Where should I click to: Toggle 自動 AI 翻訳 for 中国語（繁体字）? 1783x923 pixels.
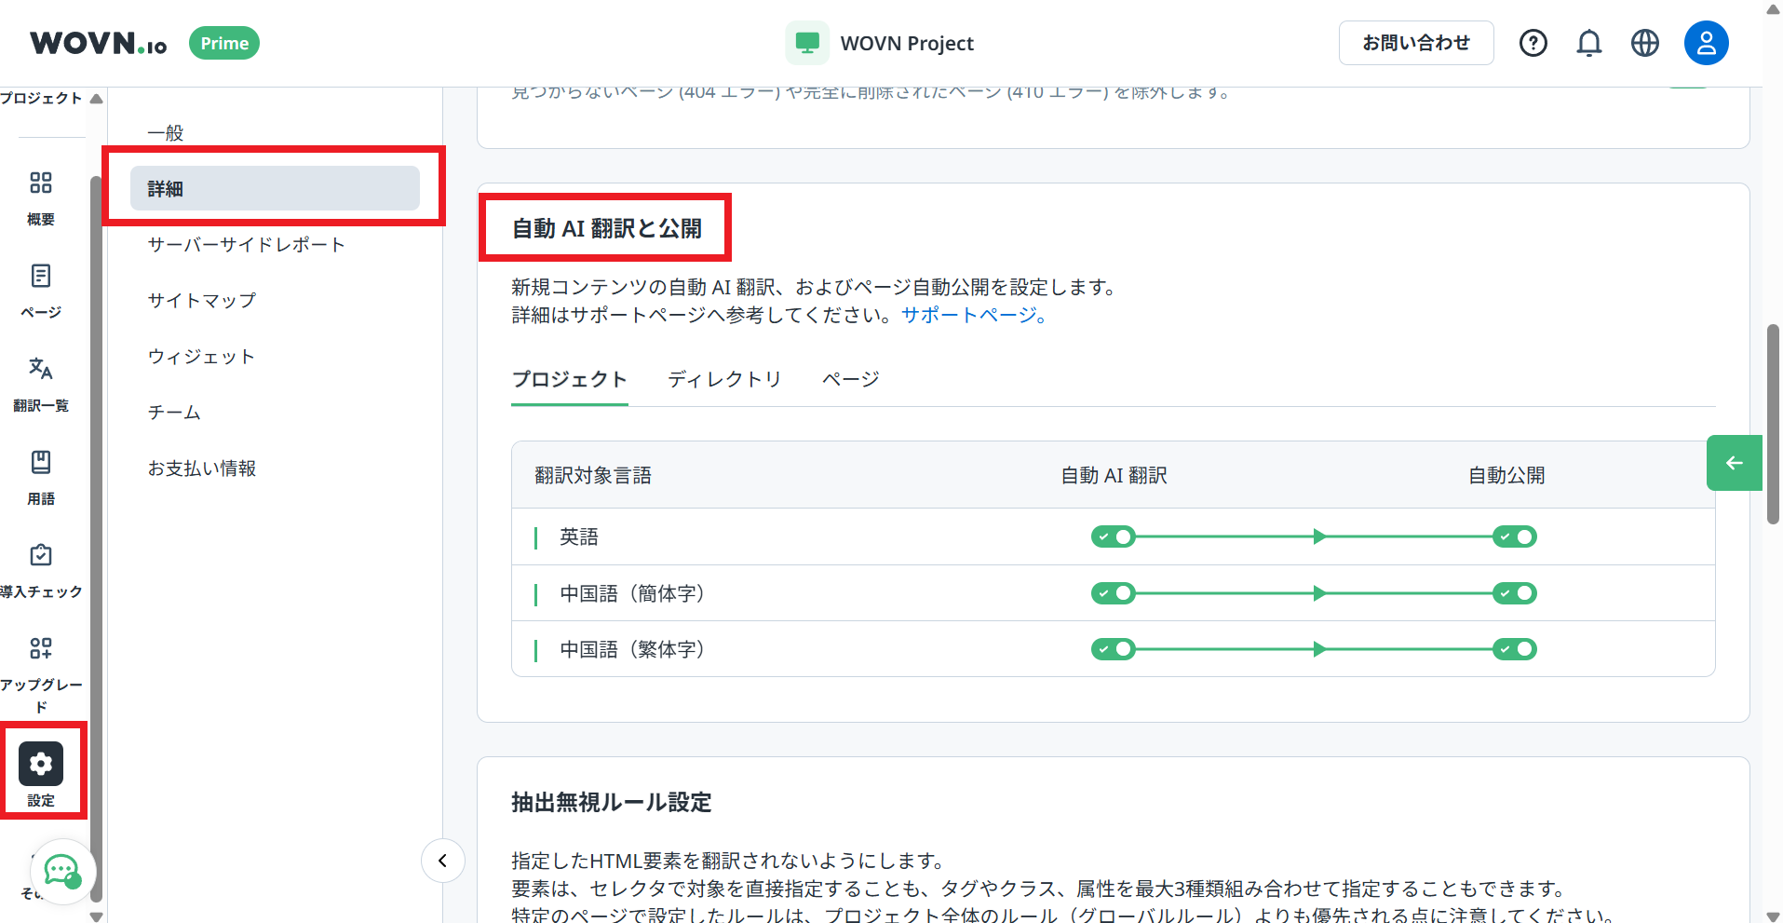[1114, 649]
